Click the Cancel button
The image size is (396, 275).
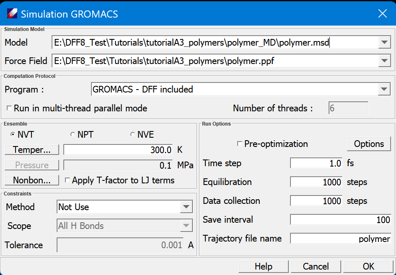coord(316,267)
